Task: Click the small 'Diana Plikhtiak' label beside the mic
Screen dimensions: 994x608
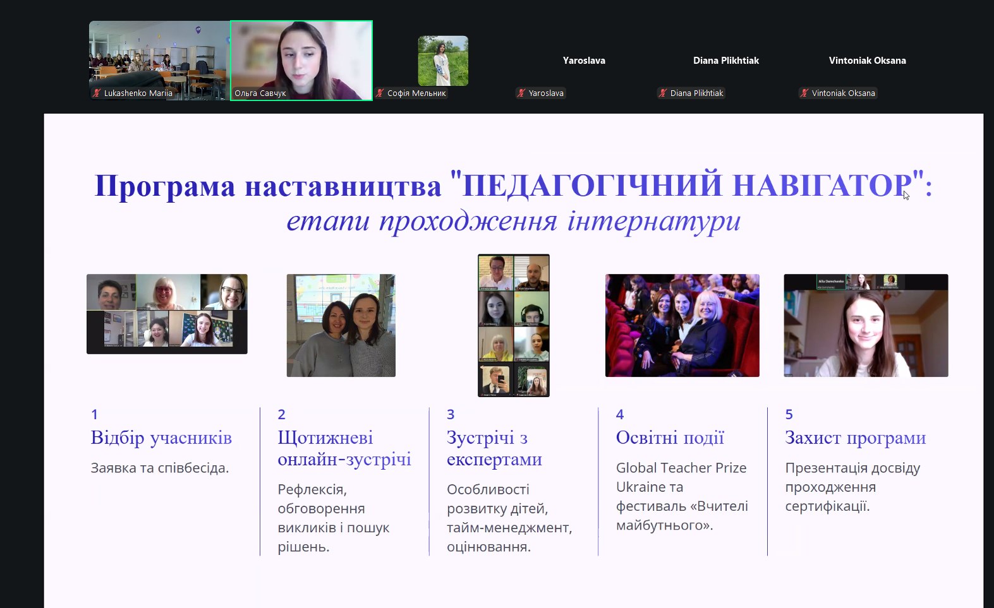Action: point(697,93)
